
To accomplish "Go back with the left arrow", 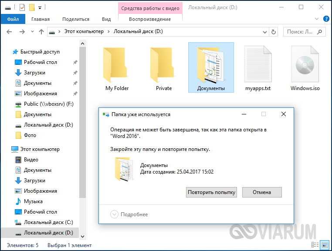I will pyautogui.click(x=9, y=32).
